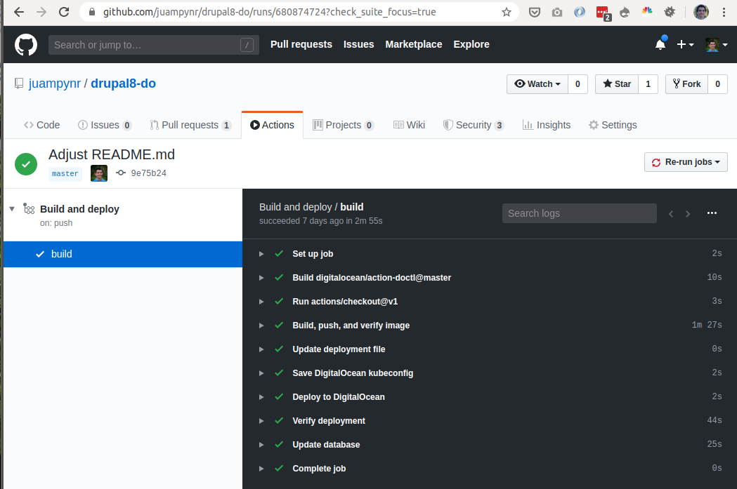The width and height of the screenshot is (737, 489).
Task: Open Issues in the top navigation
Action: coord(358,44)
